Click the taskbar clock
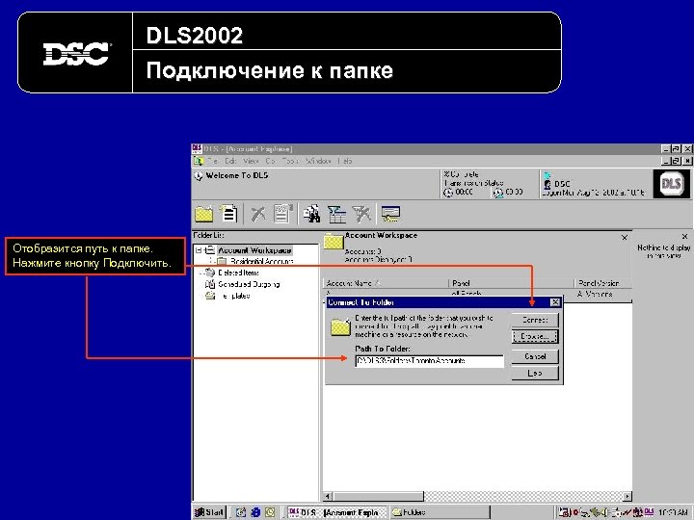The height and width of the screenshot is (520, 694). click(673, 512)
